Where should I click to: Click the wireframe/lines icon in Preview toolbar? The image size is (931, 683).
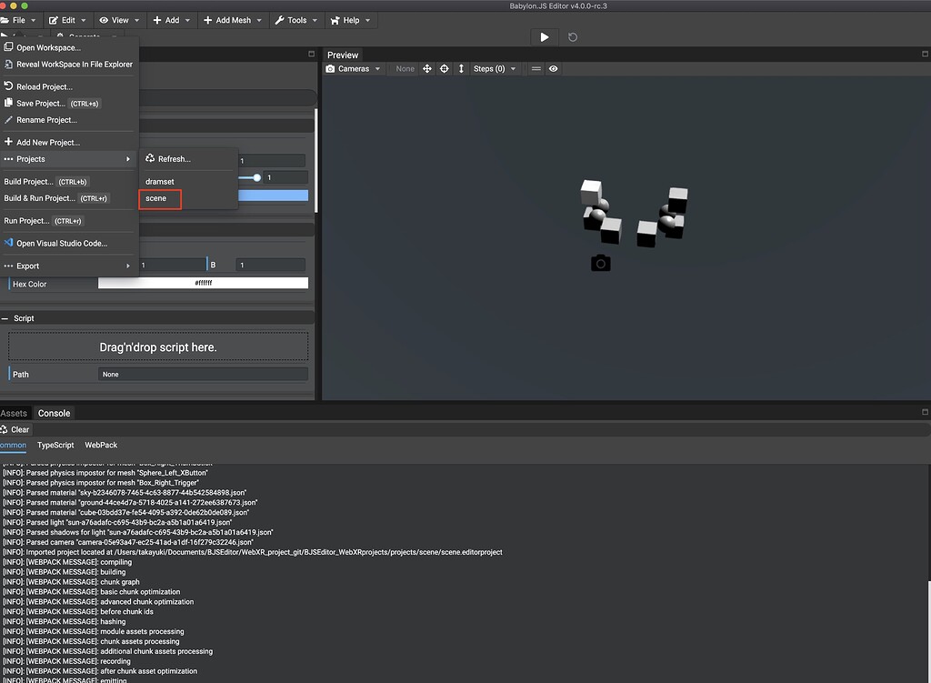pos(536,68)
